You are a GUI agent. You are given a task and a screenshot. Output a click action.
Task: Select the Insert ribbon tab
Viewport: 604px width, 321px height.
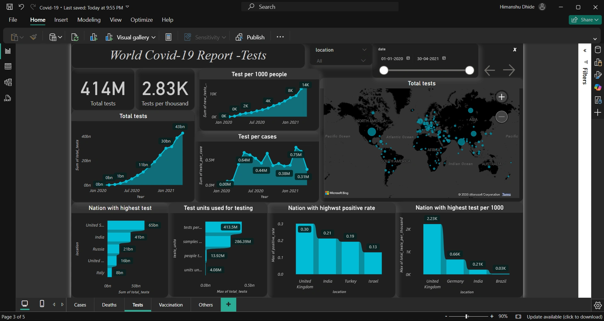(61, 20)
